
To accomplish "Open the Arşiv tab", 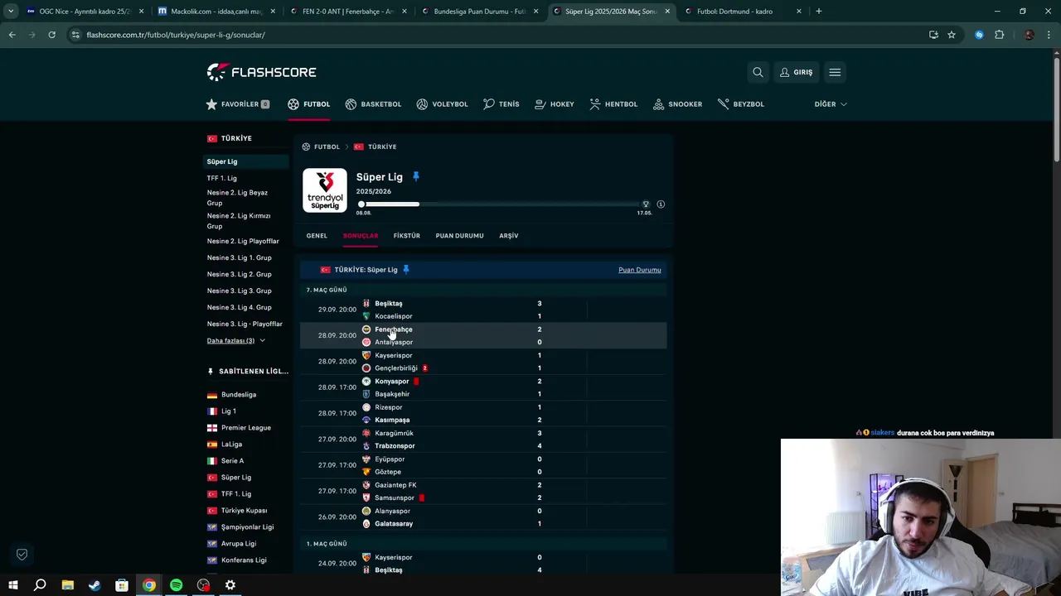I will click(509, 236).
